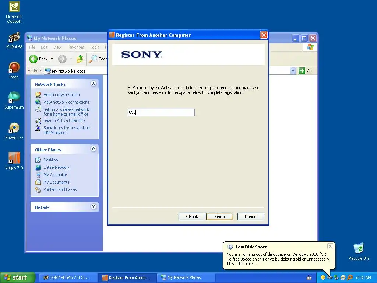Viewport: 377px width, 283px height.
Task: Click the on-screen keyboard icon in taskbar
Action: pyautogui.click(x=309, y=278)
